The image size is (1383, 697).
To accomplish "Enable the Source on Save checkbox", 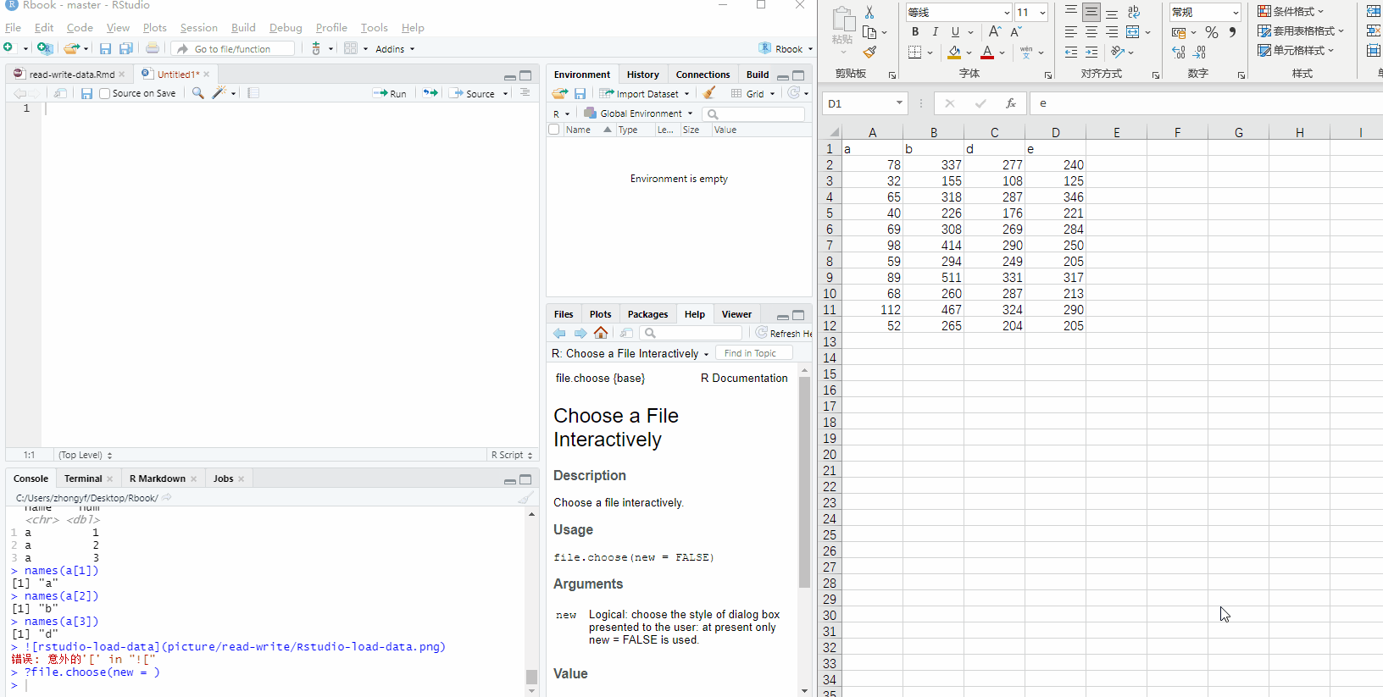I will (x=105, y=94).
